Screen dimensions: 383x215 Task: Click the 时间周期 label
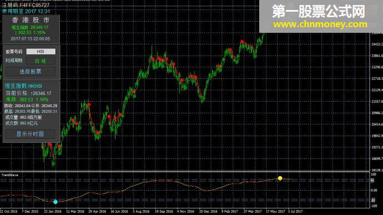14,61
